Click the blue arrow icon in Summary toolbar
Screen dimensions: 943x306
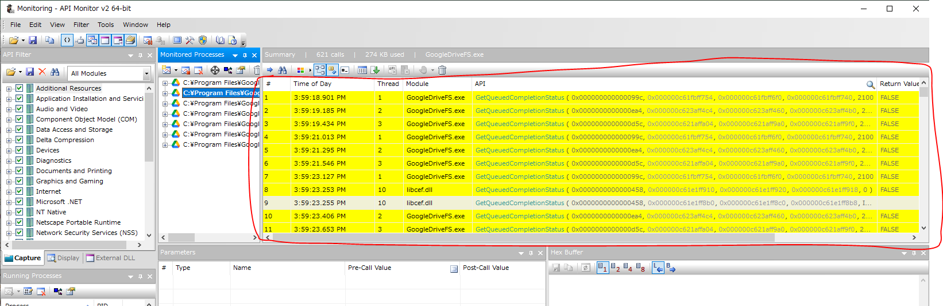click(269, 70)
